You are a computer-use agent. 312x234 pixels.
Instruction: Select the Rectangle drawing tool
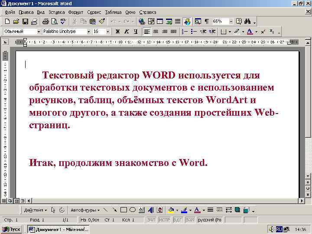click(123, 210)
